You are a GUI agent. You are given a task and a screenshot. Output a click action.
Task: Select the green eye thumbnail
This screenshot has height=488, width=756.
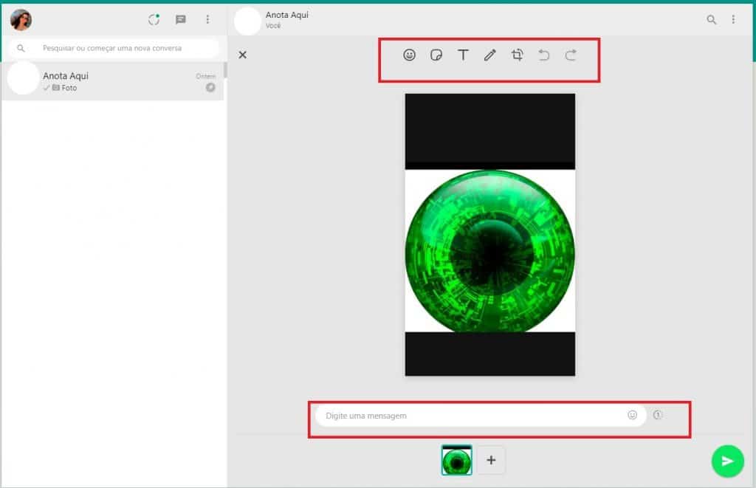[x=456, y=460]
